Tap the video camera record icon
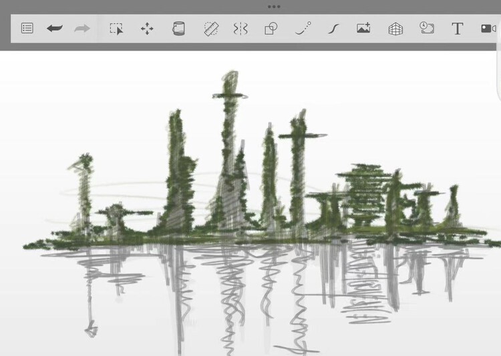Screen dimensions: 501x356 (488, 29)
